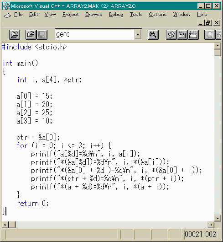Click the Open File folder icon

(x=31, y=35)
